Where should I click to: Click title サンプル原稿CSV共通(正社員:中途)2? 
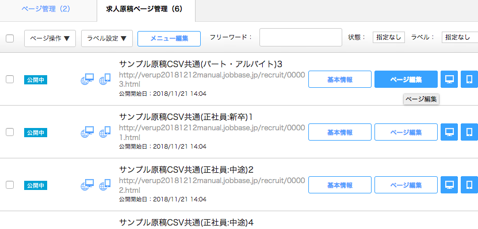point(186,170)
